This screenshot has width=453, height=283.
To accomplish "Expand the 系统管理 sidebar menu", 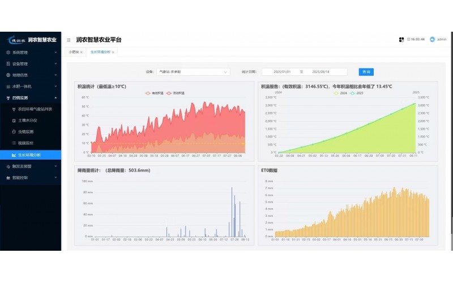I will [30, 52].
